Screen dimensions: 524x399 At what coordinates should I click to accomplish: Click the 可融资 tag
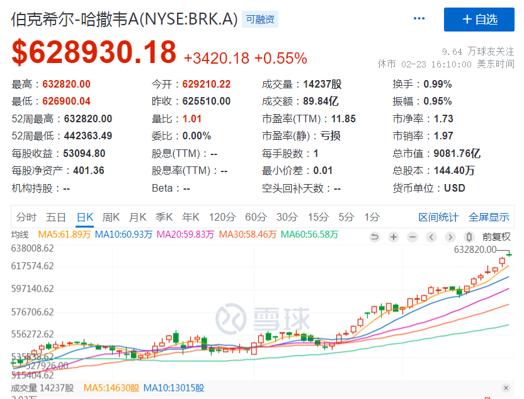(260, 20)
